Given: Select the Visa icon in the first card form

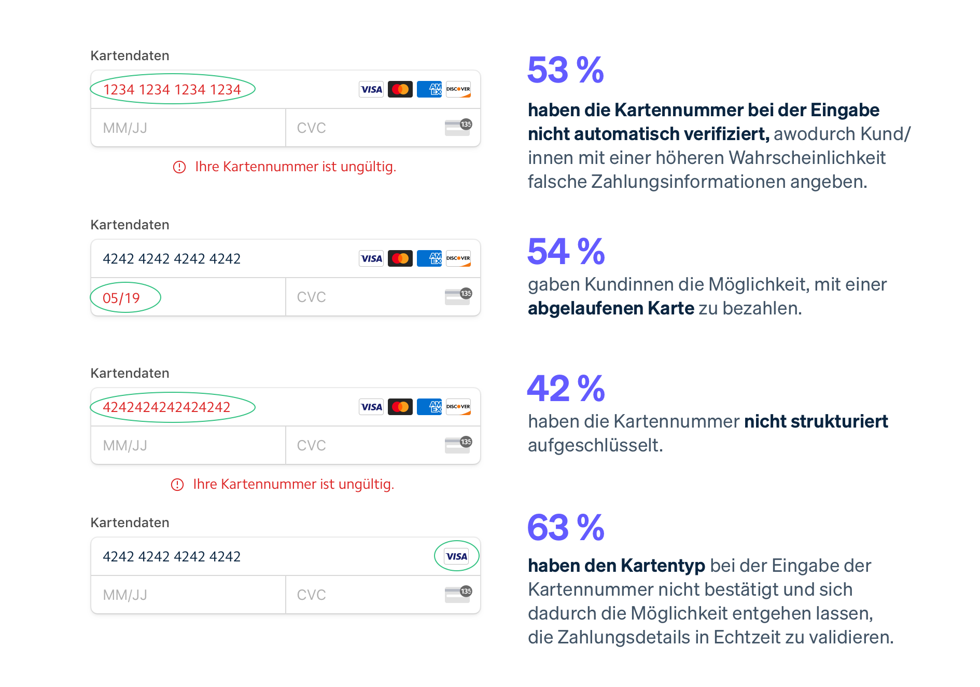Looking at the screenshot, I should 371,89.
